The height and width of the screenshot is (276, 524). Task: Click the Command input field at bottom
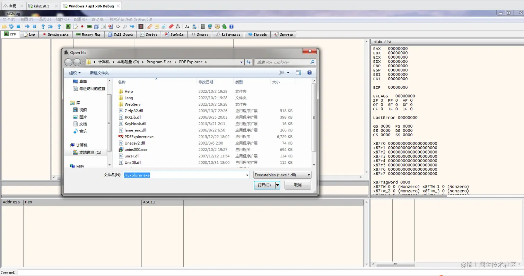(x=270, y=273)
